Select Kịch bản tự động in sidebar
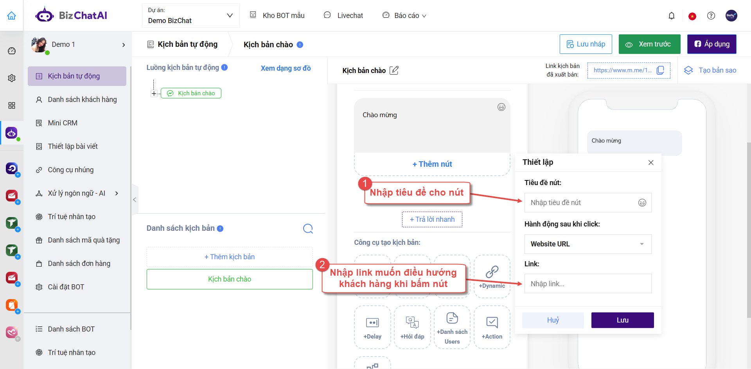751x369 pixels. pyautogui.click(x=77, y=76)
